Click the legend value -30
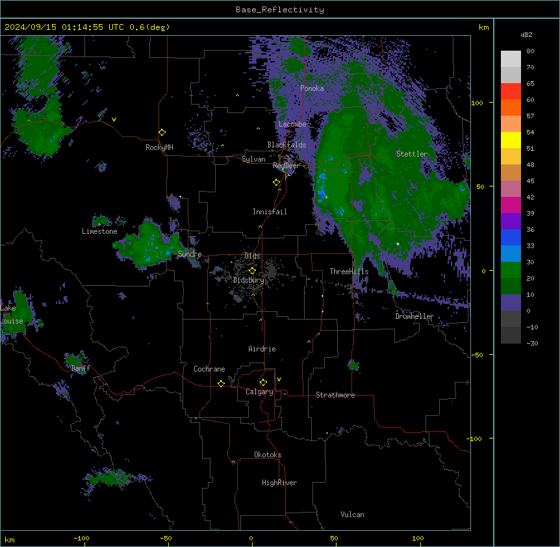560x547 pixels. pos(532,343)
